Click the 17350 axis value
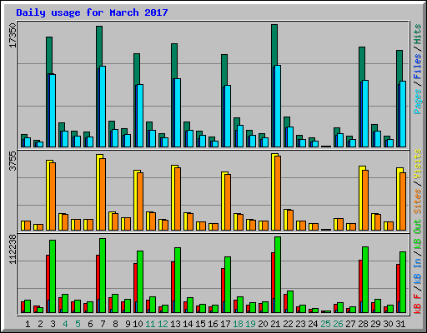Screen dimensions: 427x333 (x=13, y=35)
